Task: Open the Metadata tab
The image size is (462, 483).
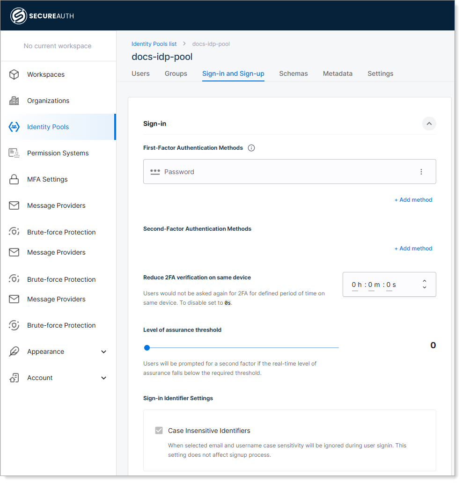Action: click(x=337, y=73)
